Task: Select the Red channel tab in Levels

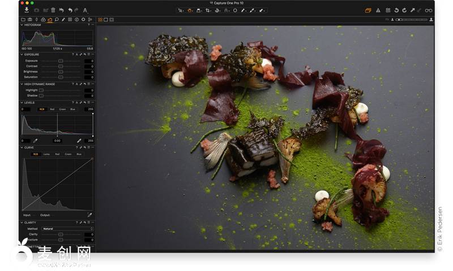Action: click(x=52, y=109)
